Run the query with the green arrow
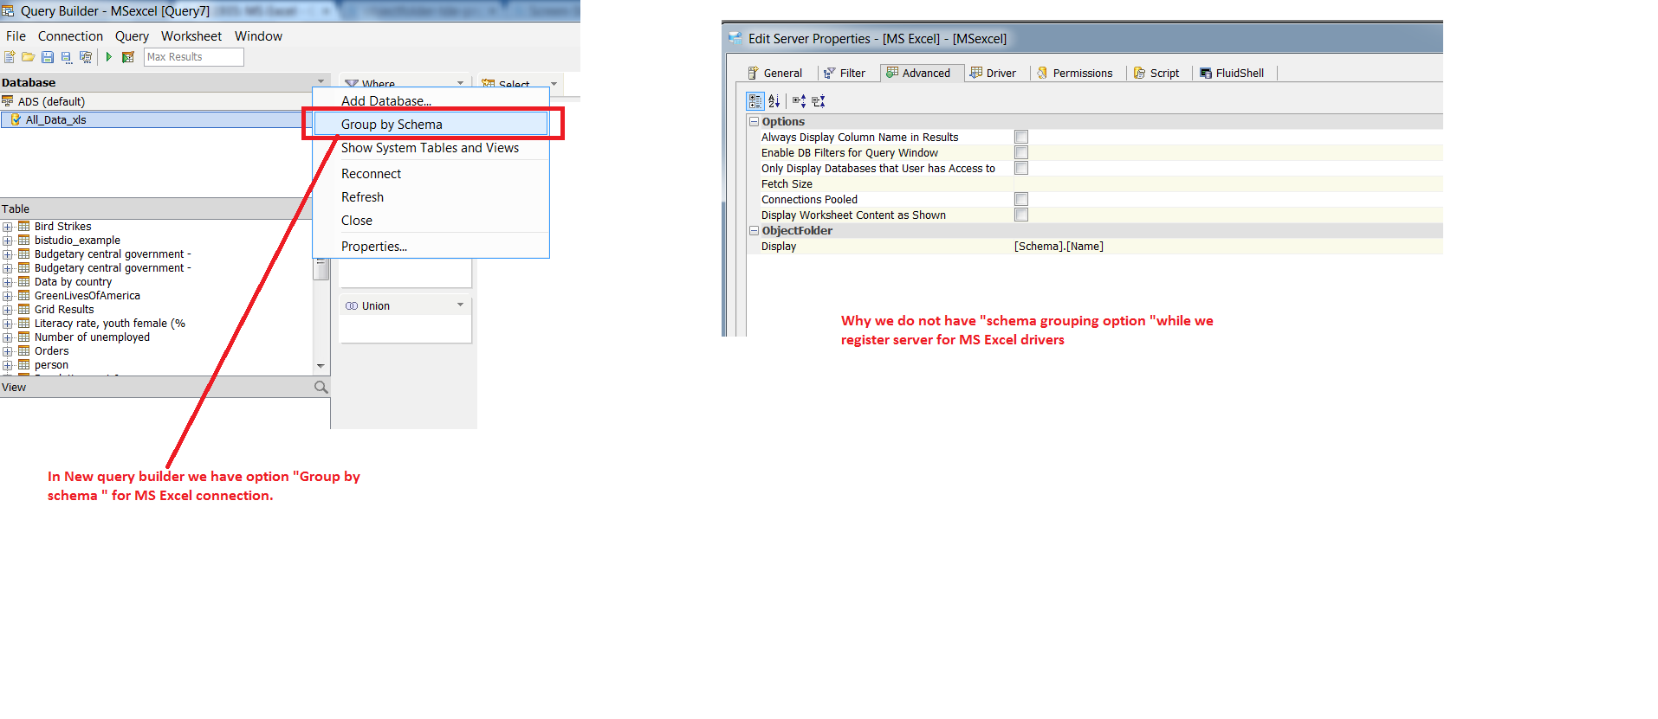Image resolution: width=1658 pixels, height=719 pixels. point(109,57)
